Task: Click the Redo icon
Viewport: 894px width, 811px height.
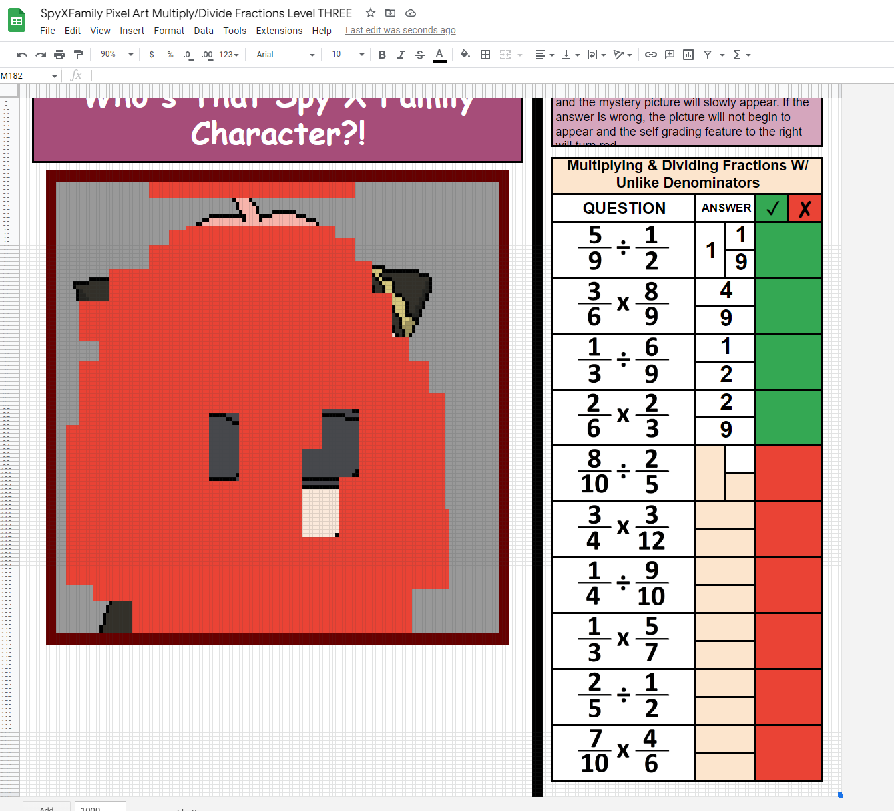Action: 41,55
